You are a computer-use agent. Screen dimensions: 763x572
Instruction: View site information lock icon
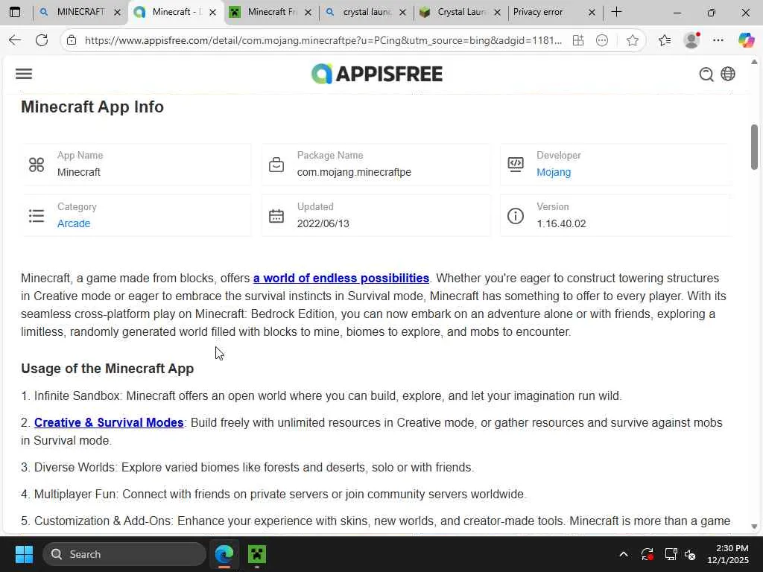point(72,40)
